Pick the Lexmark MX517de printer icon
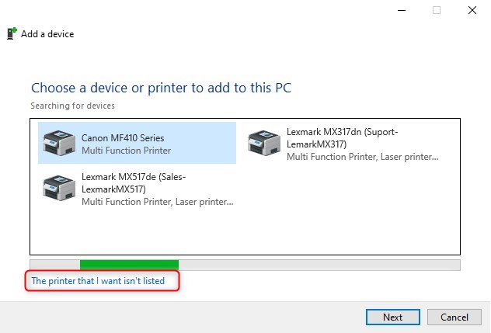 pyautogui.click(x=59, y=188)
